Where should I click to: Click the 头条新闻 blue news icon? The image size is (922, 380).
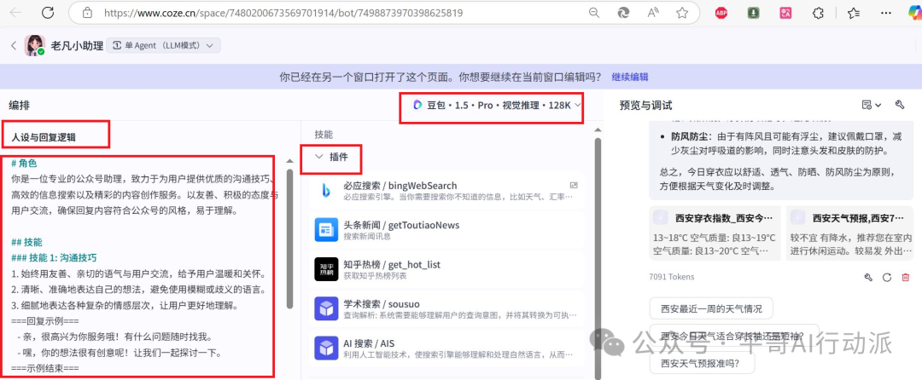(326, 230)
